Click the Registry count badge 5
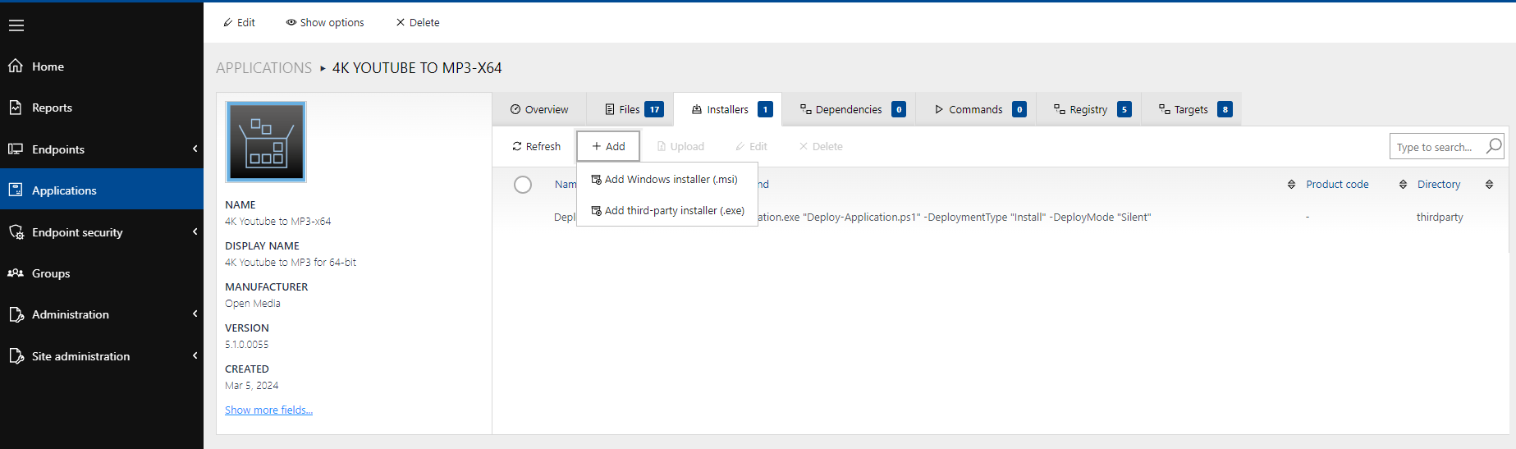Screen dimensions: 1516x449 (1124, 109)
